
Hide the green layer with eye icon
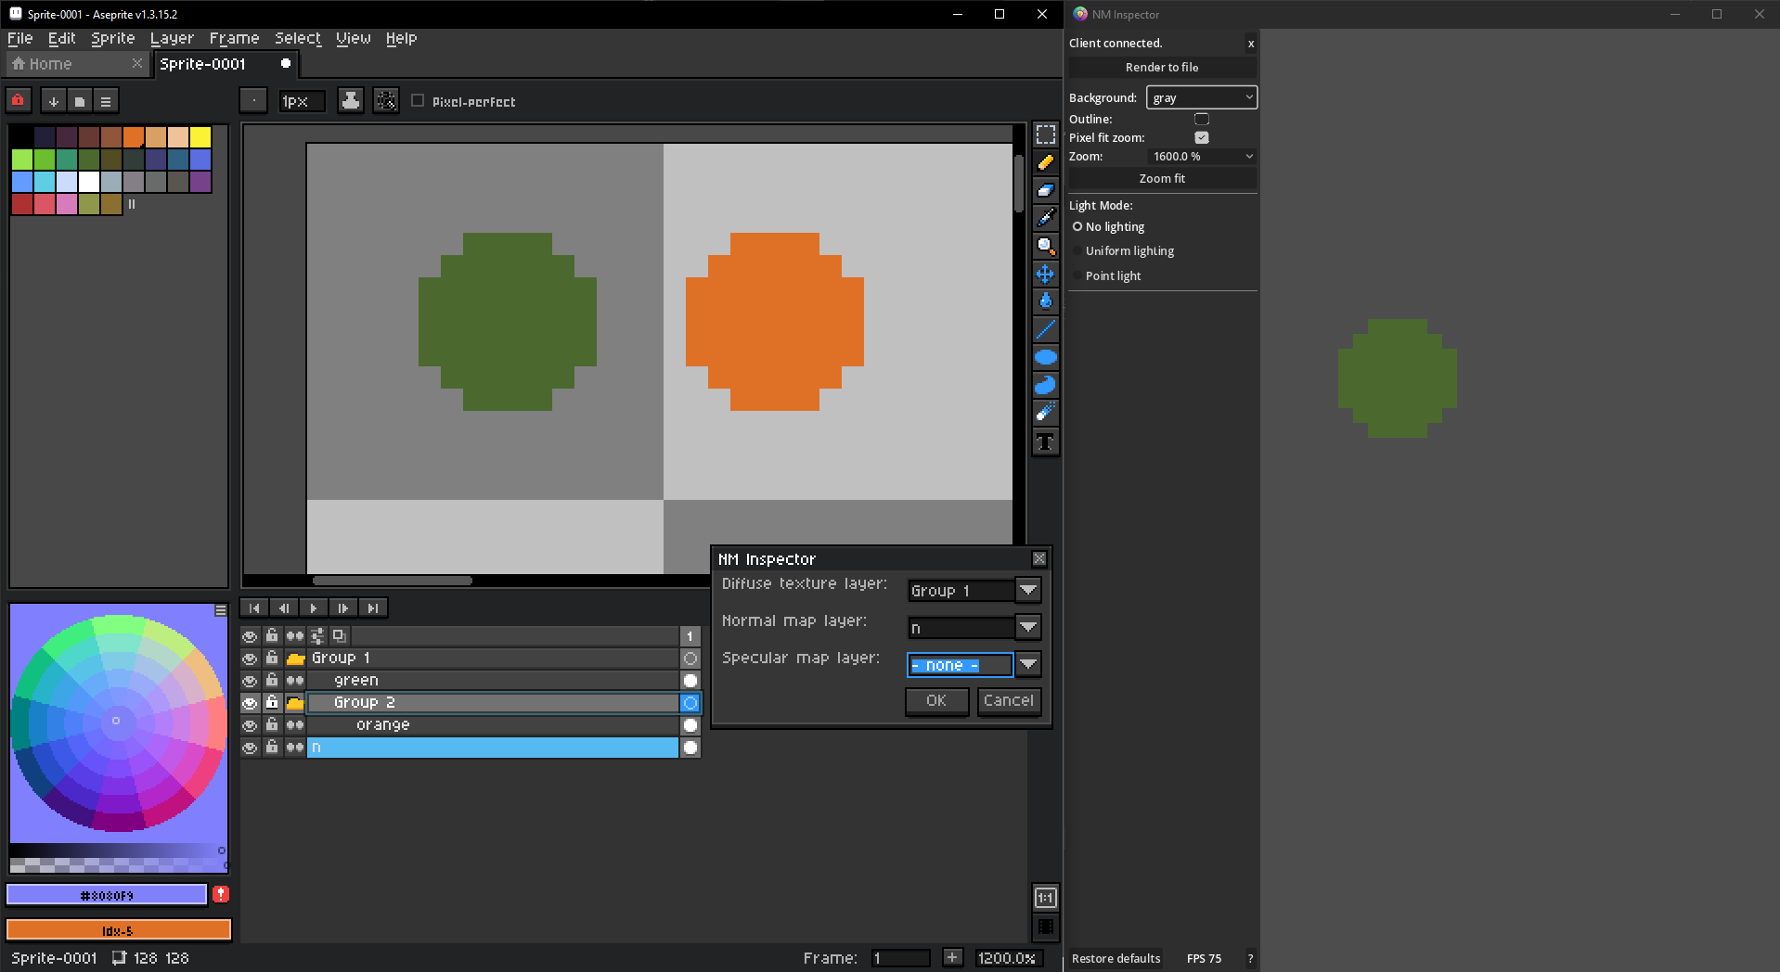coord(250,681)
